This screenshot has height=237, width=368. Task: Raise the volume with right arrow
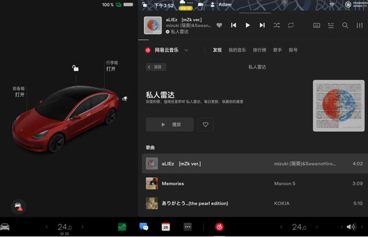(x=362, y=227)
